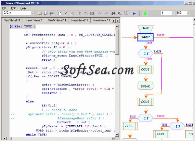
Task: Select the rightmost nested IF node
Action: (x=177, y=126)
